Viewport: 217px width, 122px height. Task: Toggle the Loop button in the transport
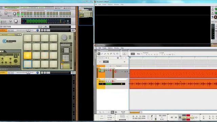point(196,118)
